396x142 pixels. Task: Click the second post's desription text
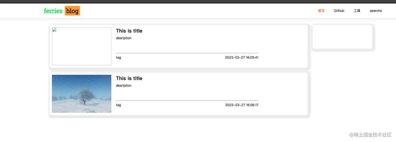point(124,85)
